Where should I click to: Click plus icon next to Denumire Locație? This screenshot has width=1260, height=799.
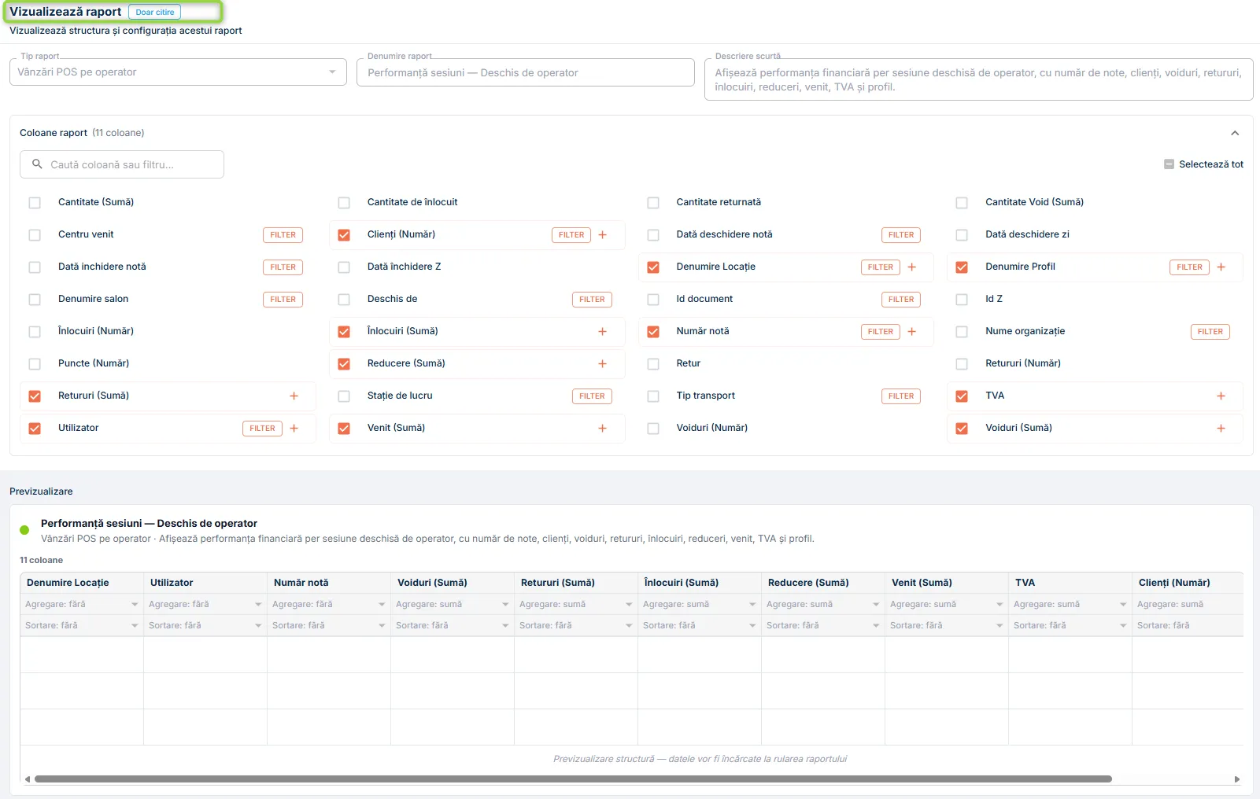912,267
